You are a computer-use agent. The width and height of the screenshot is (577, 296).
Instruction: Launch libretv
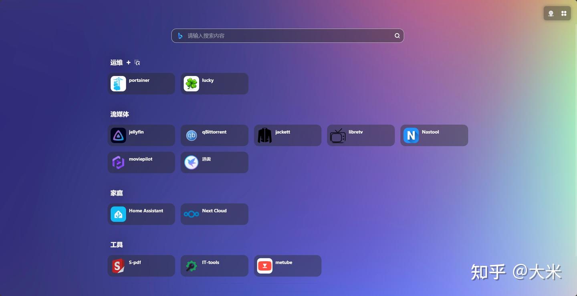361,135
